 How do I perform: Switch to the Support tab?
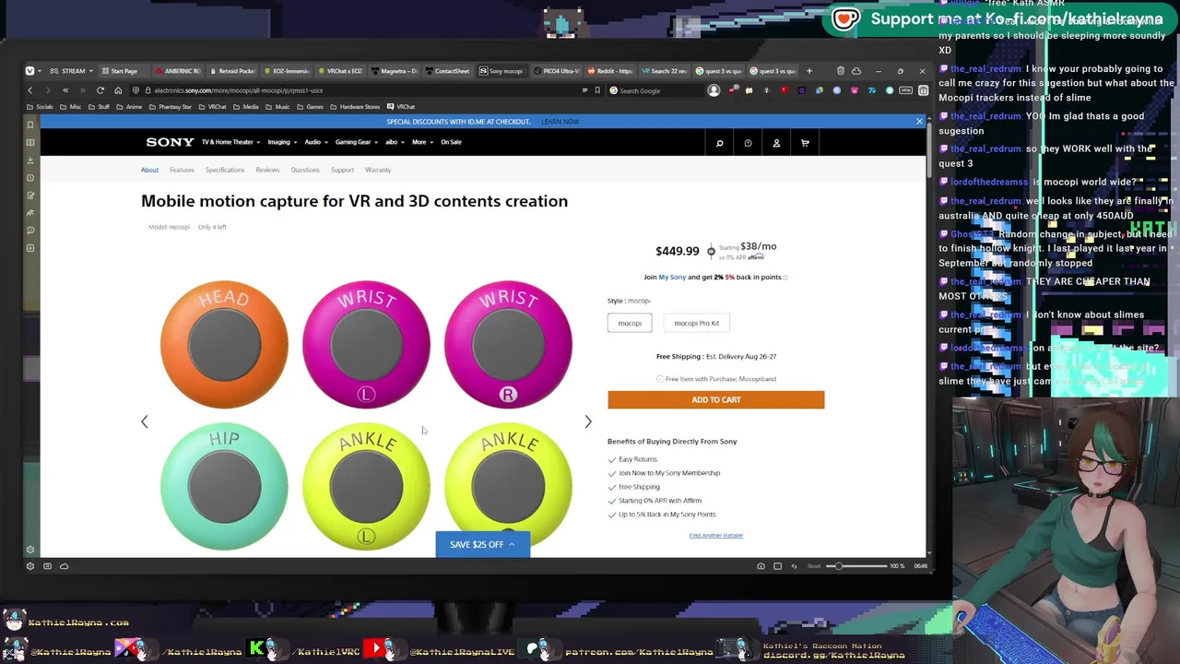pos(342,170)
